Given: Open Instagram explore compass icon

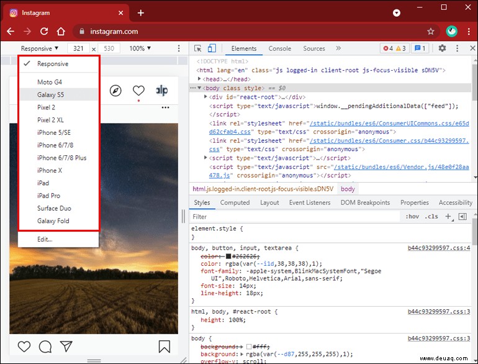Looking at the screenshot, I should (x=115, y=91).
